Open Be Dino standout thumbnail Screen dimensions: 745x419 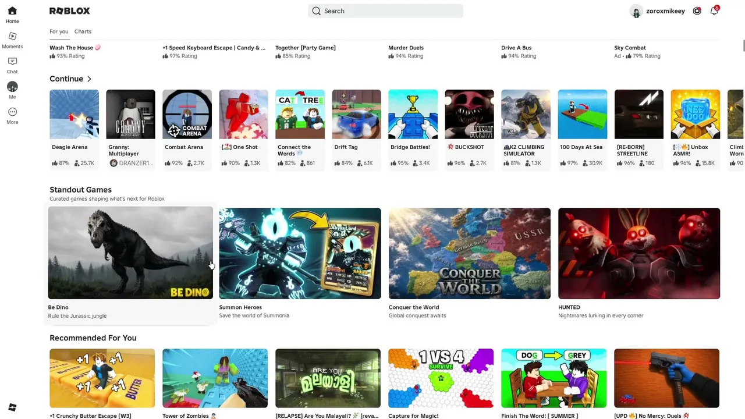coord(130,253)
